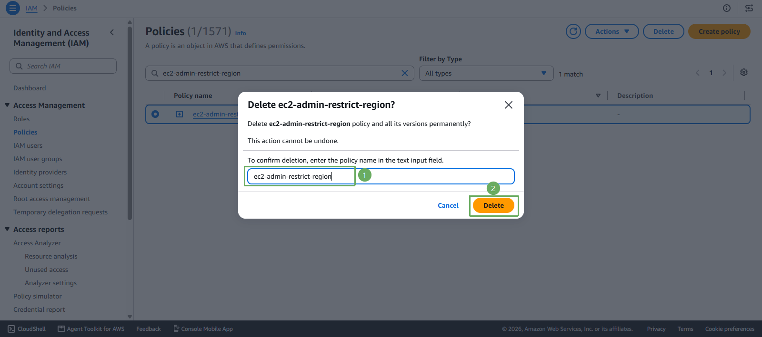Expand the ec2-admin-restrict-region row plus icon
Image resolution: width=762 pixels, height=337 pixels.
point(180,114)
